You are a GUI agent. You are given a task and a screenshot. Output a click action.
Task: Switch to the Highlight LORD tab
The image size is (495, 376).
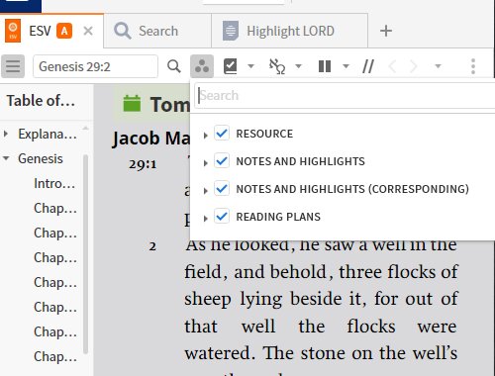click(289, 31)
